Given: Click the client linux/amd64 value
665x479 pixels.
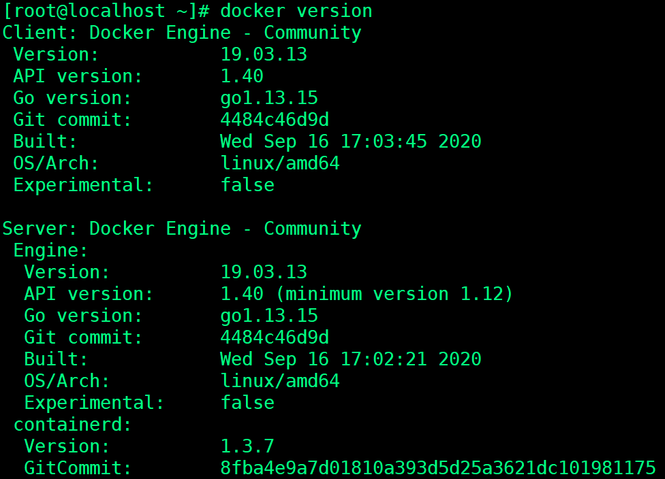Looking at the screenshot, I should [x=280, y=163].
